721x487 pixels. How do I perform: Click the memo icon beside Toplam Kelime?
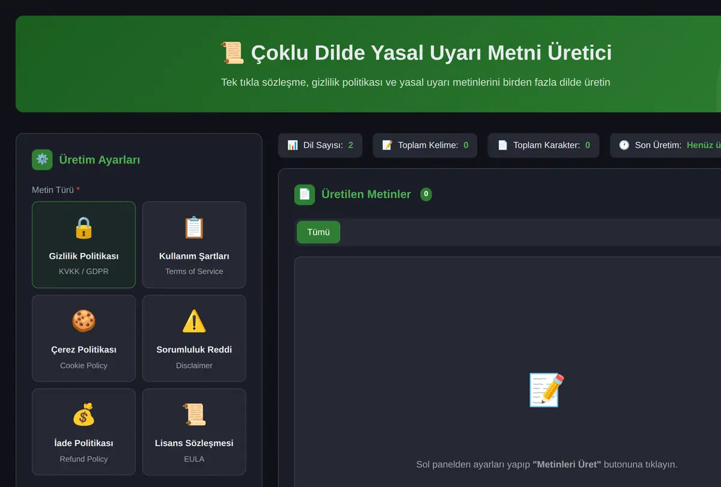[x=387, y=145]
